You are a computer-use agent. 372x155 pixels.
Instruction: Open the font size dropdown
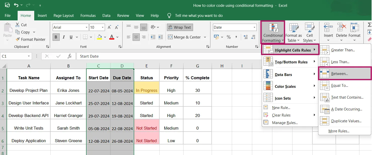point(103,27)
